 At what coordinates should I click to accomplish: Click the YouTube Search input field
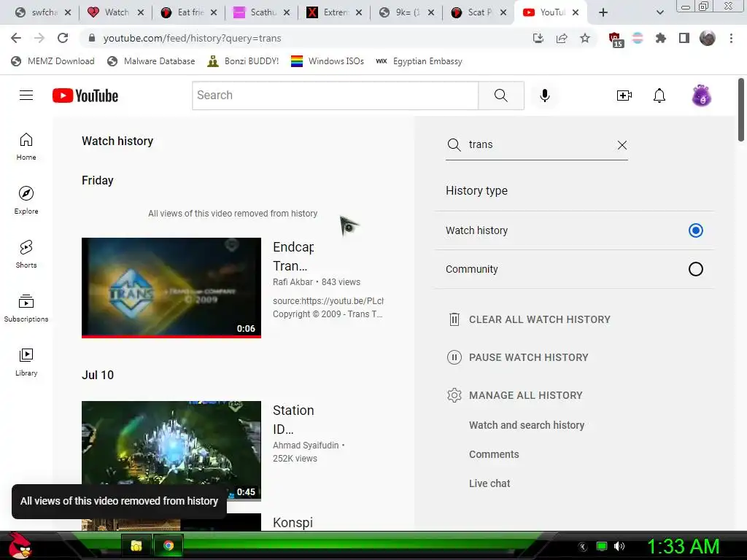336,96
